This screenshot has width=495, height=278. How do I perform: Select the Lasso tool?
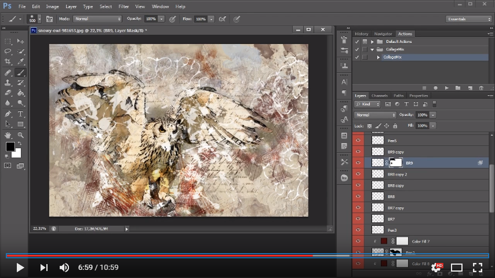8,52
